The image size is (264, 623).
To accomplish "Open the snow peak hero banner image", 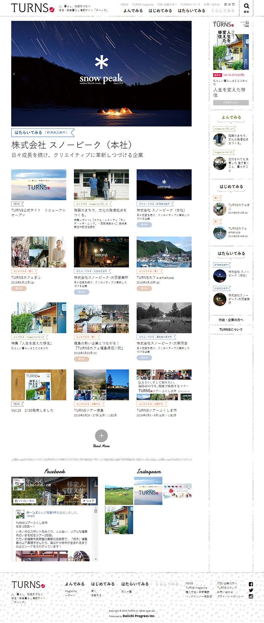I will tap(101, 74).
